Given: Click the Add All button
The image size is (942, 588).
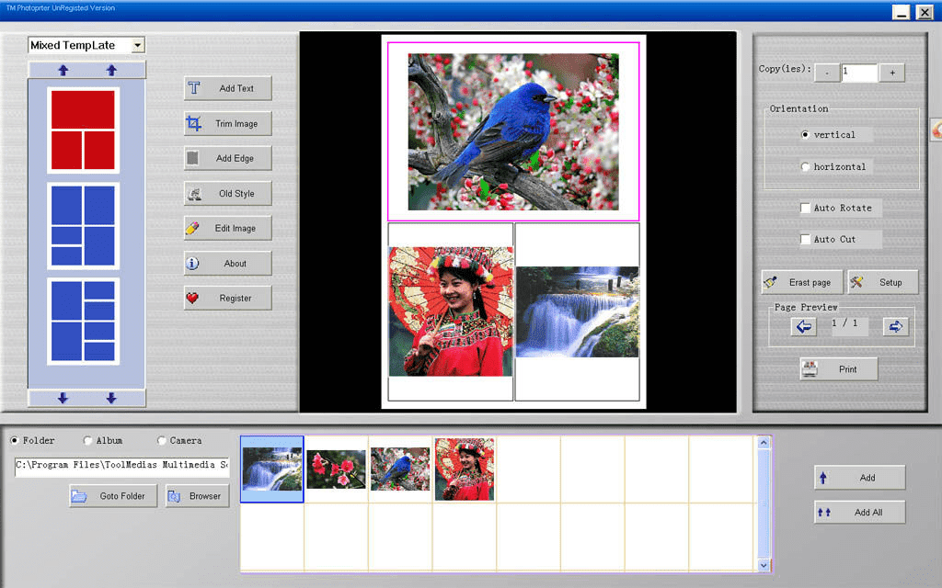Looking at the screenshot, I should tap(859, 513).
